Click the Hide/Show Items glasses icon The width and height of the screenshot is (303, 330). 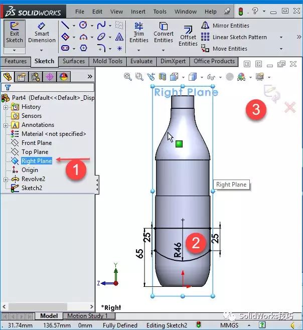pyautogui.click(x=211, y=77)
